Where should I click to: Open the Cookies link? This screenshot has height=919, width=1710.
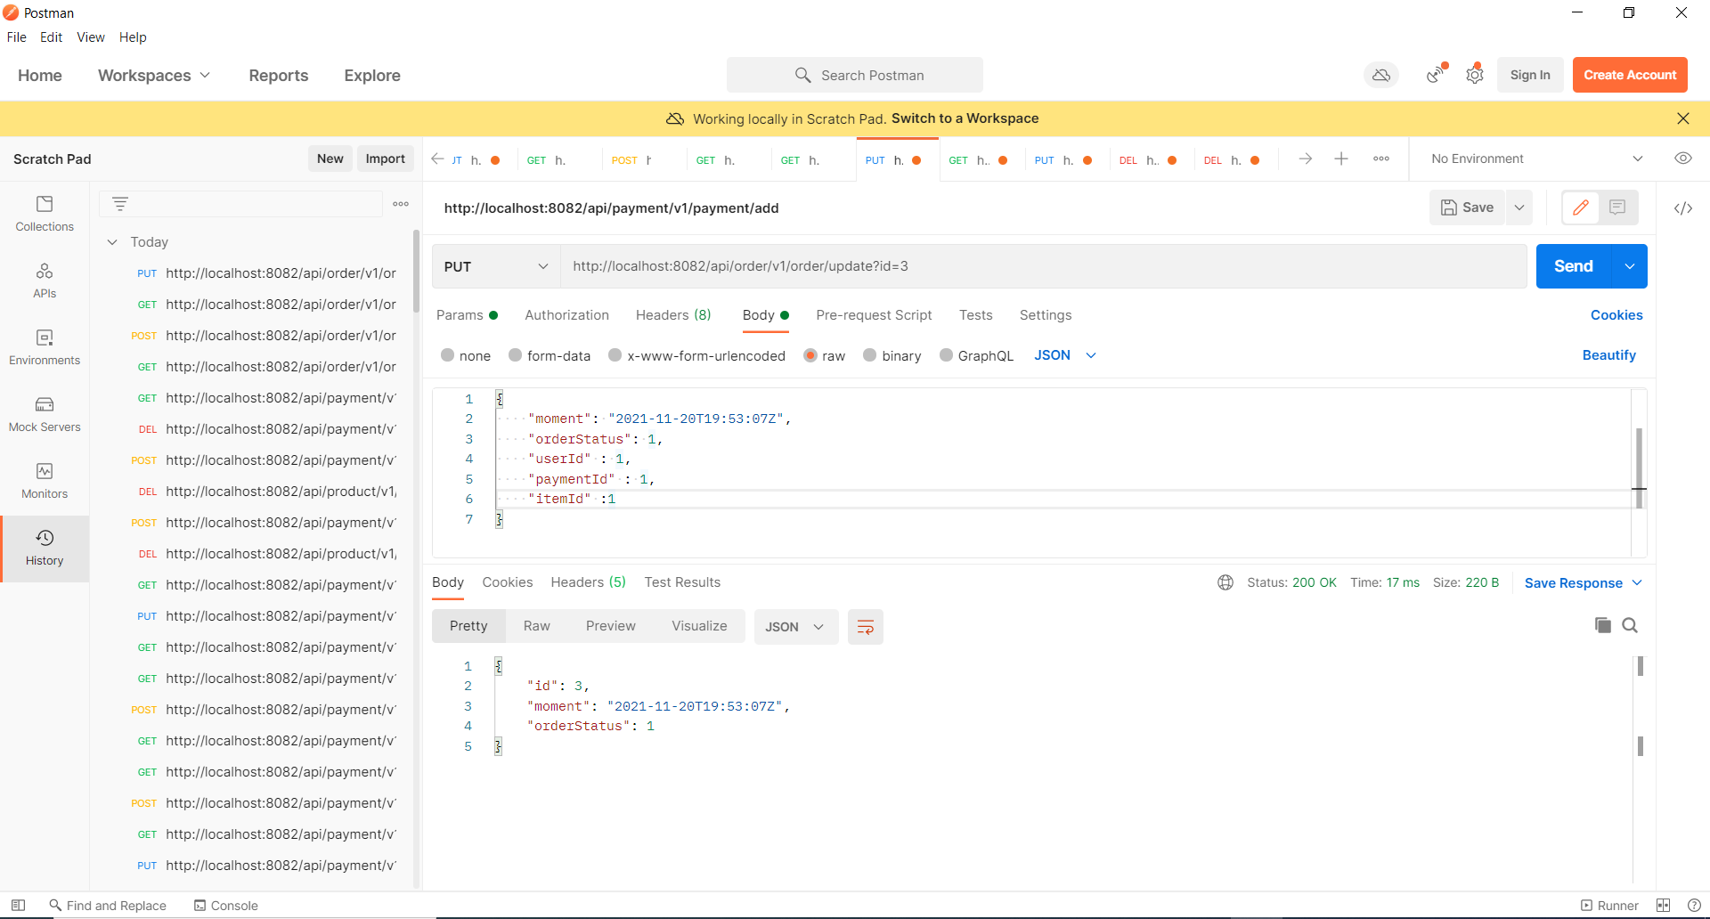click(1616, 315)
